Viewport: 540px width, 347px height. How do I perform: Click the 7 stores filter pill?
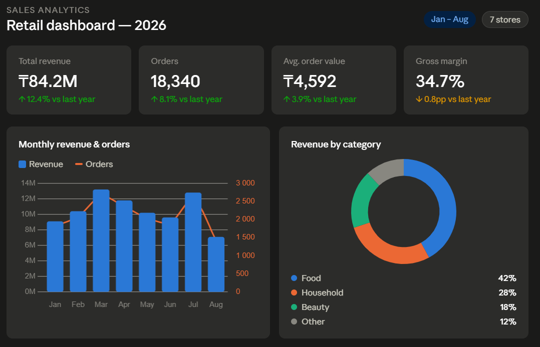pyautogui.click(x=505, y=19)
